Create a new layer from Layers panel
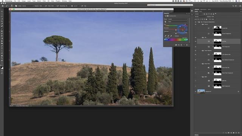 coord(236,133)
